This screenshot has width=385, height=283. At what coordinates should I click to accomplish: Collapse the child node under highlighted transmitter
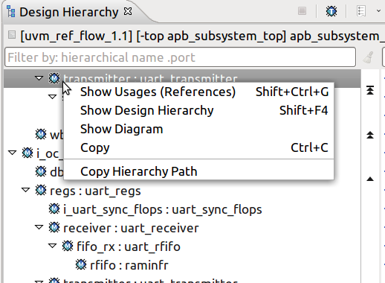coord(52,97)
